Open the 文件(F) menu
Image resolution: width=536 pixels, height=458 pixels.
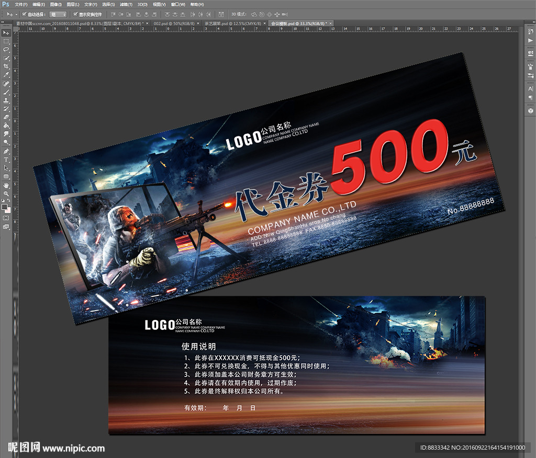point(21,4)
